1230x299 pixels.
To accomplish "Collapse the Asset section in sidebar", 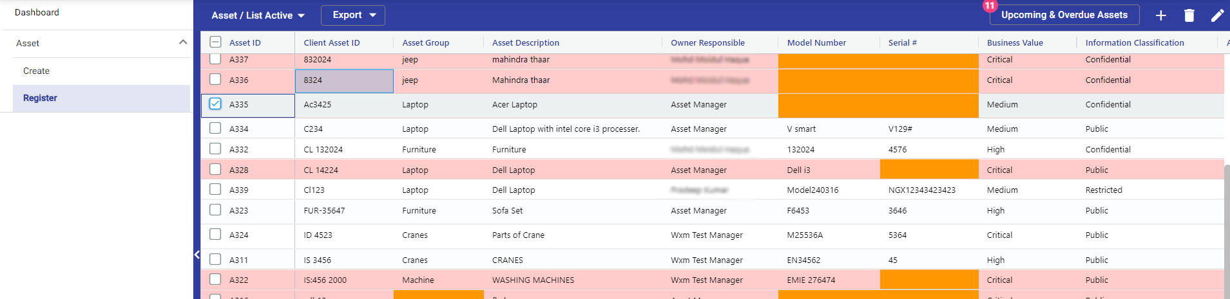I will click(x=183, y=42).
